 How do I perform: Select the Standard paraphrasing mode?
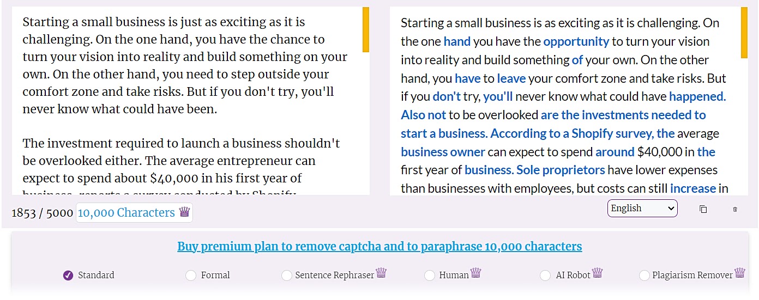point(68,275)
